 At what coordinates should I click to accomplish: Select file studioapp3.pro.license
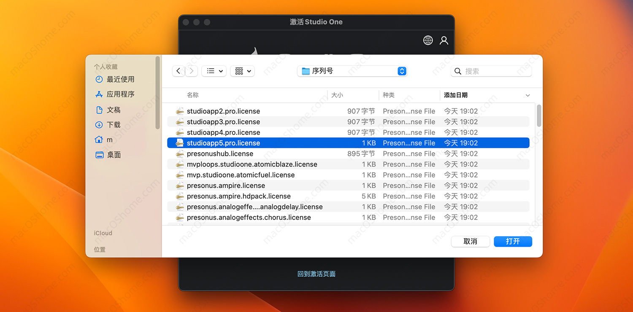[x=348, y=122]
